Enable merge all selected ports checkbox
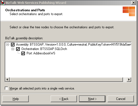 pos(7,88)
